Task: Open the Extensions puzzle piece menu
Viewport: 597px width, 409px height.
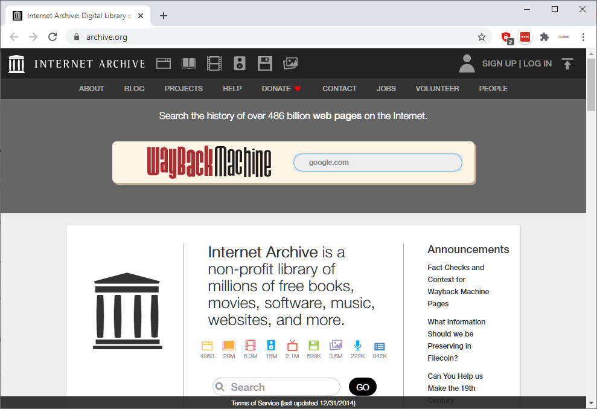Action: coord(544,37)
